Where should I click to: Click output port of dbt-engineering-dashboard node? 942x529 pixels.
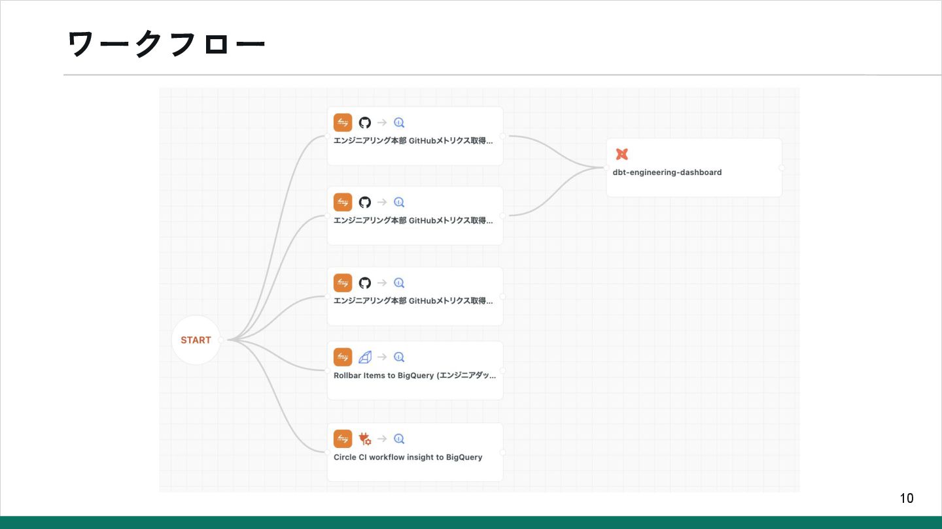pos(782,168)
